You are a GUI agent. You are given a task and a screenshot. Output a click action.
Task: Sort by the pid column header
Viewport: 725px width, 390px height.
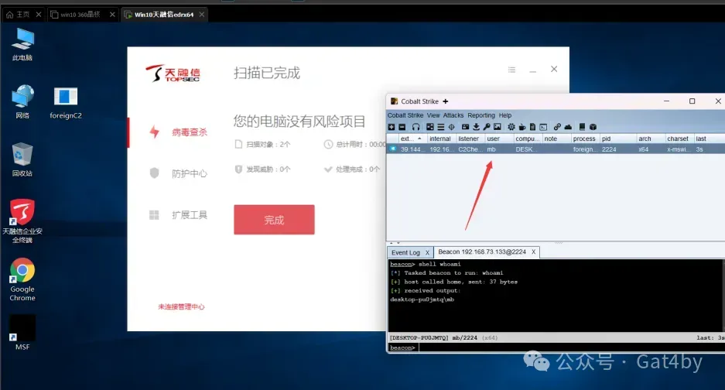point(618,139)
